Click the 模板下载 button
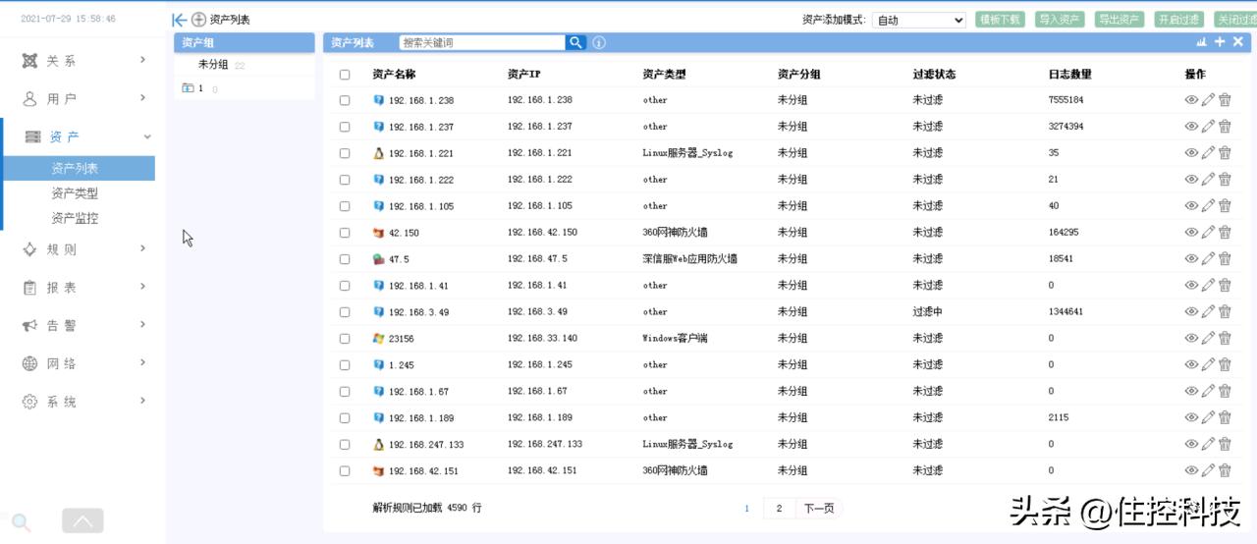 [1000, 20]
